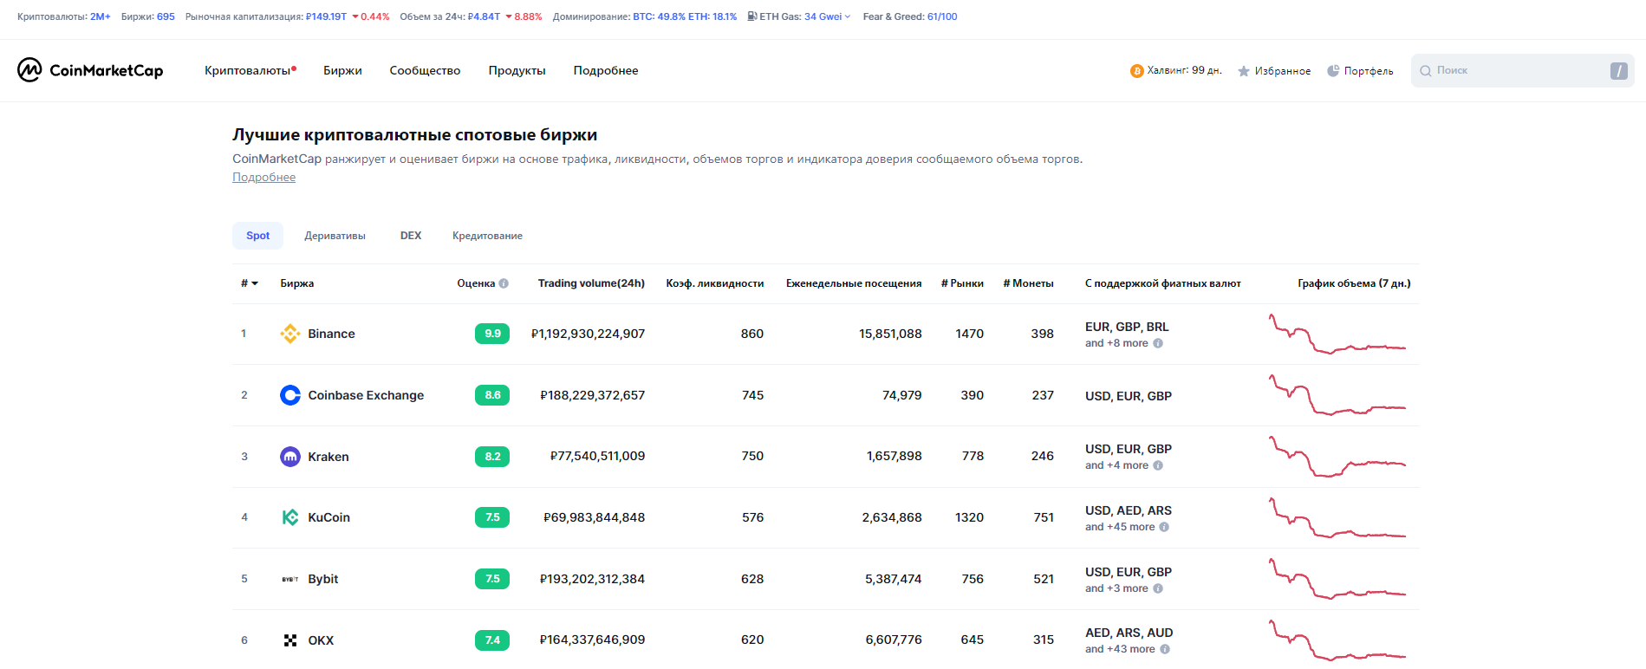Click the search magnifier icon

[x=1425, y=71]
